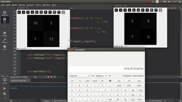Click Start Debugging run-with-bug button

click(x=5, y=93)
